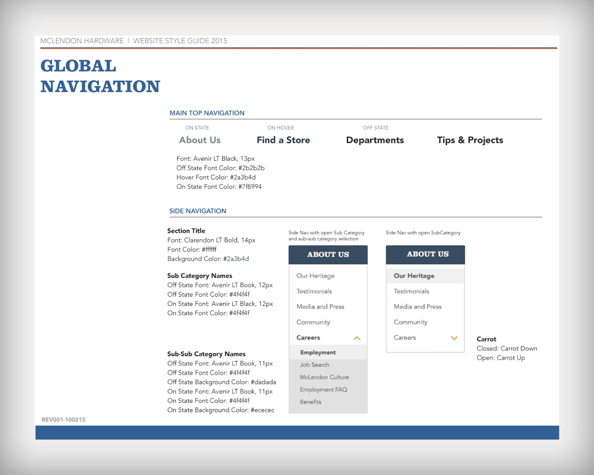Click Community in the right side nav

tap(411, 322)
